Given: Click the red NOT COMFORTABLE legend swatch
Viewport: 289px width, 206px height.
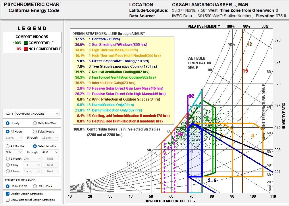Looking at the screenshot, I should click(26, 49).
